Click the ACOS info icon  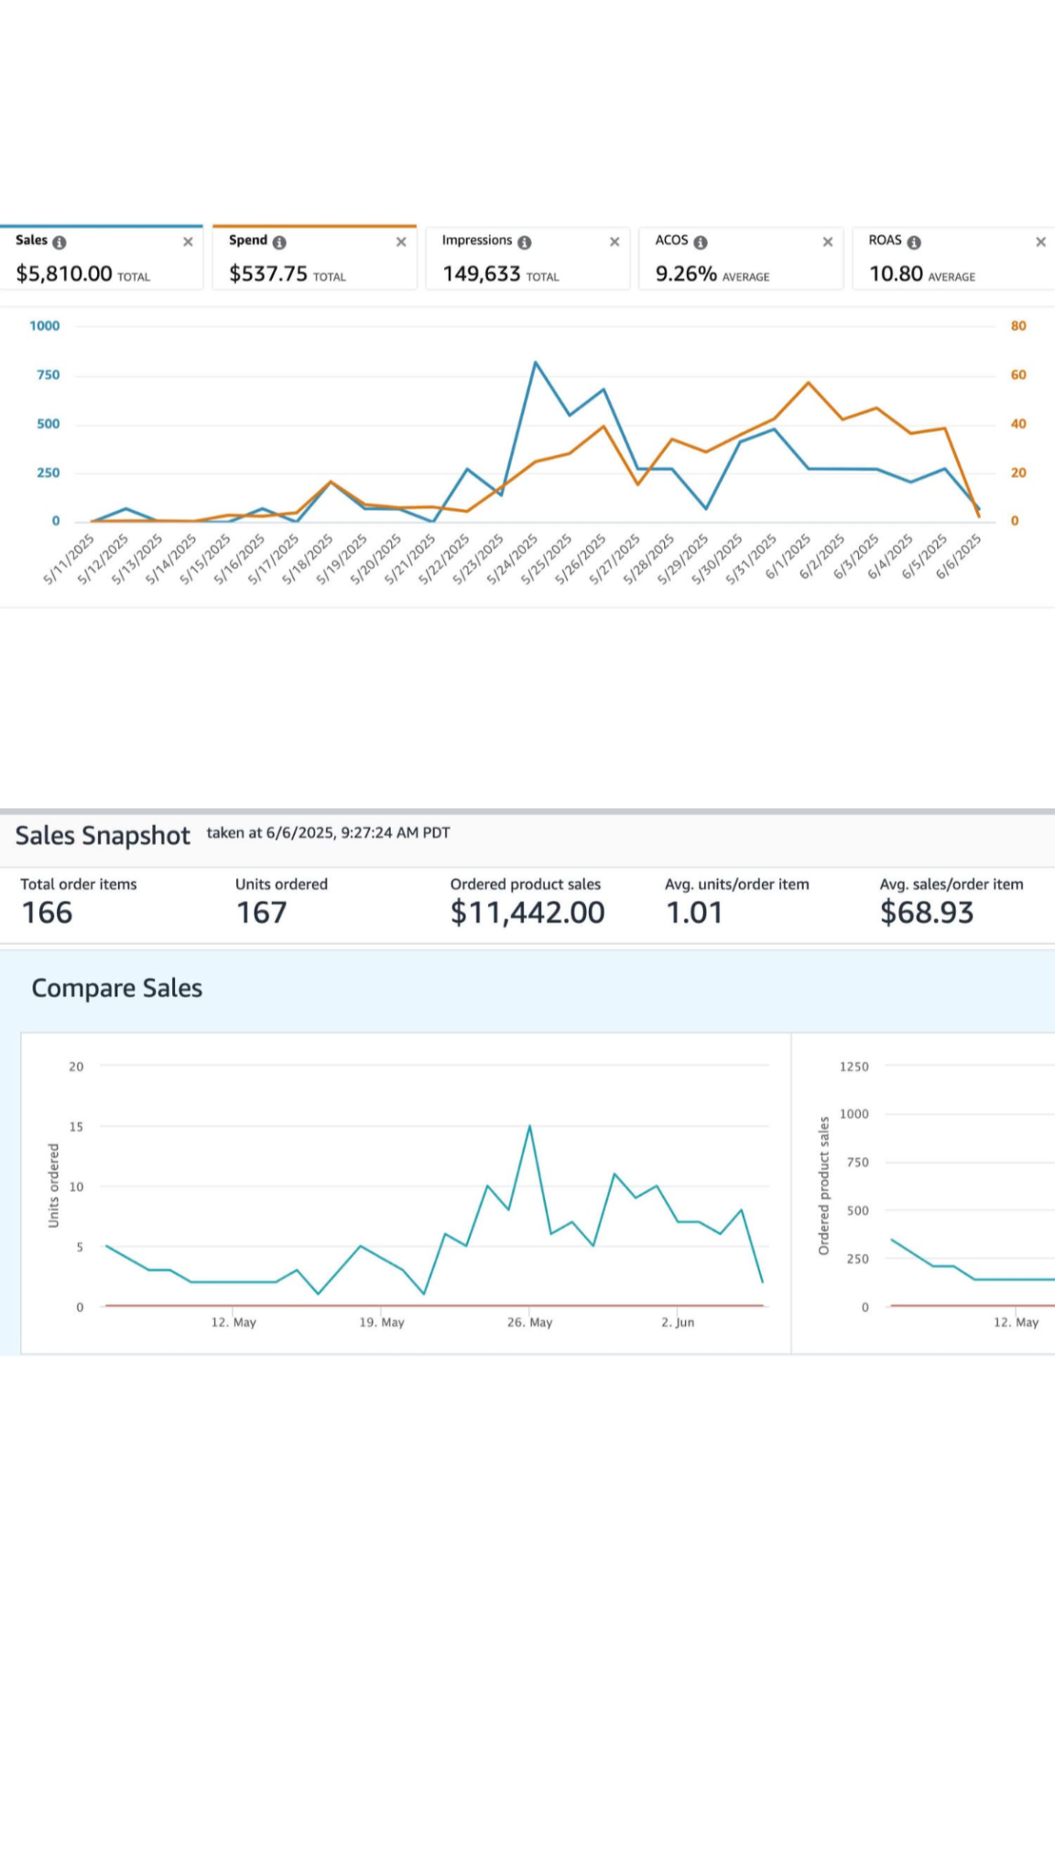pos(701,243)
